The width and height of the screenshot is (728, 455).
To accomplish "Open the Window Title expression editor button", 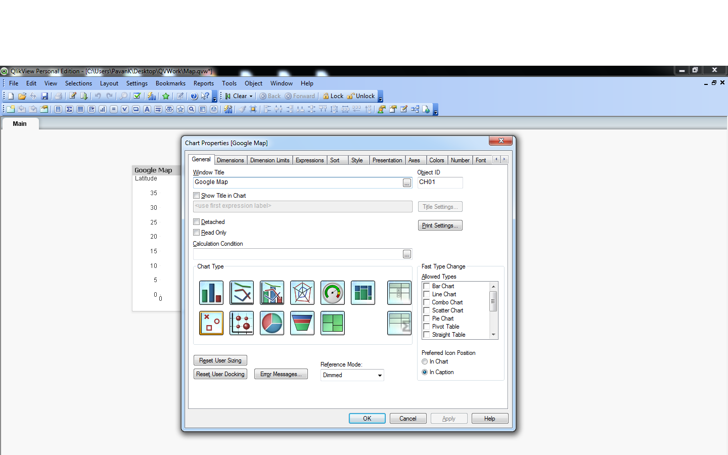I will (406, 183).
